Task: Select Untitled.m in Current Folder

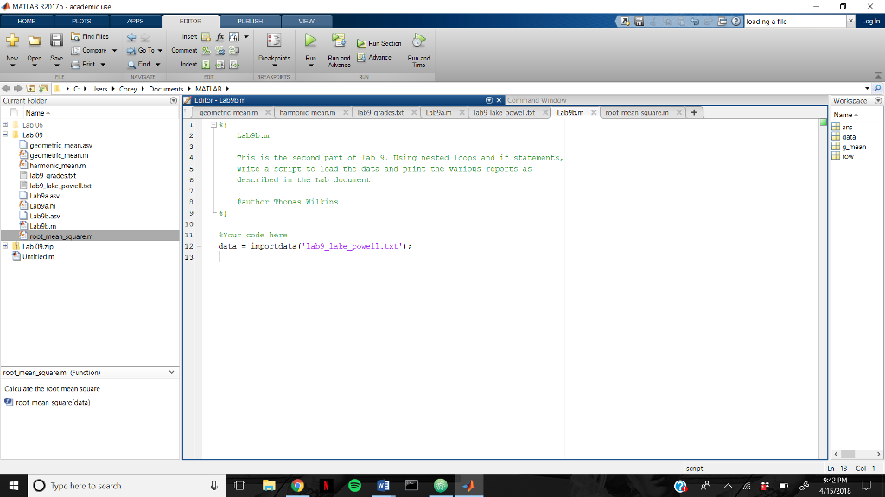Action: point(38,256)
